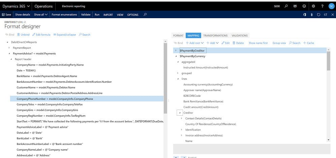Refresh the page using the refresh icon
This screenshot has height=158, width=336.
click(318, 15)
